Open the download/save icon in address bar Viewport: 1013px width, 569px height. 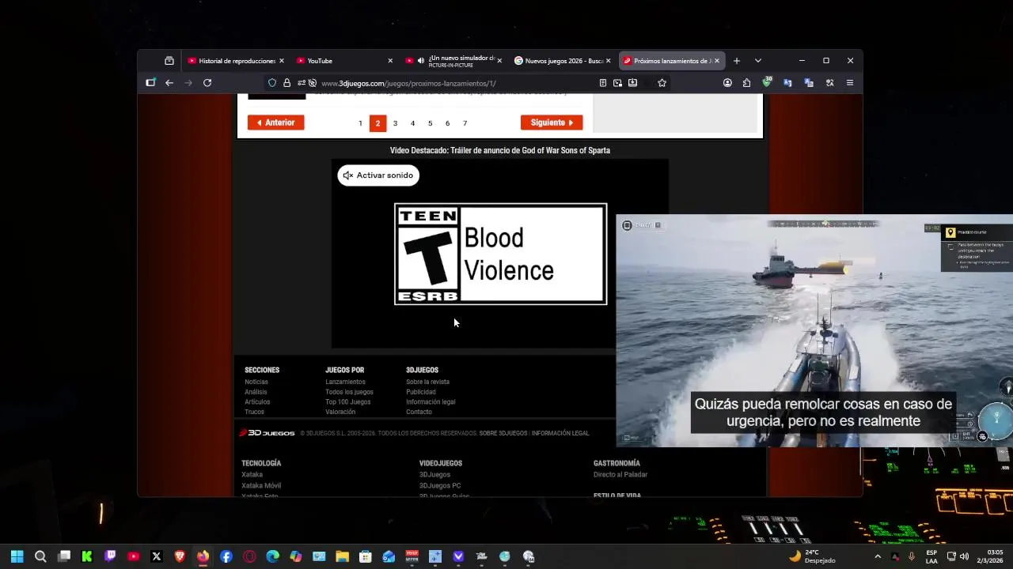[x=633, y=83]
